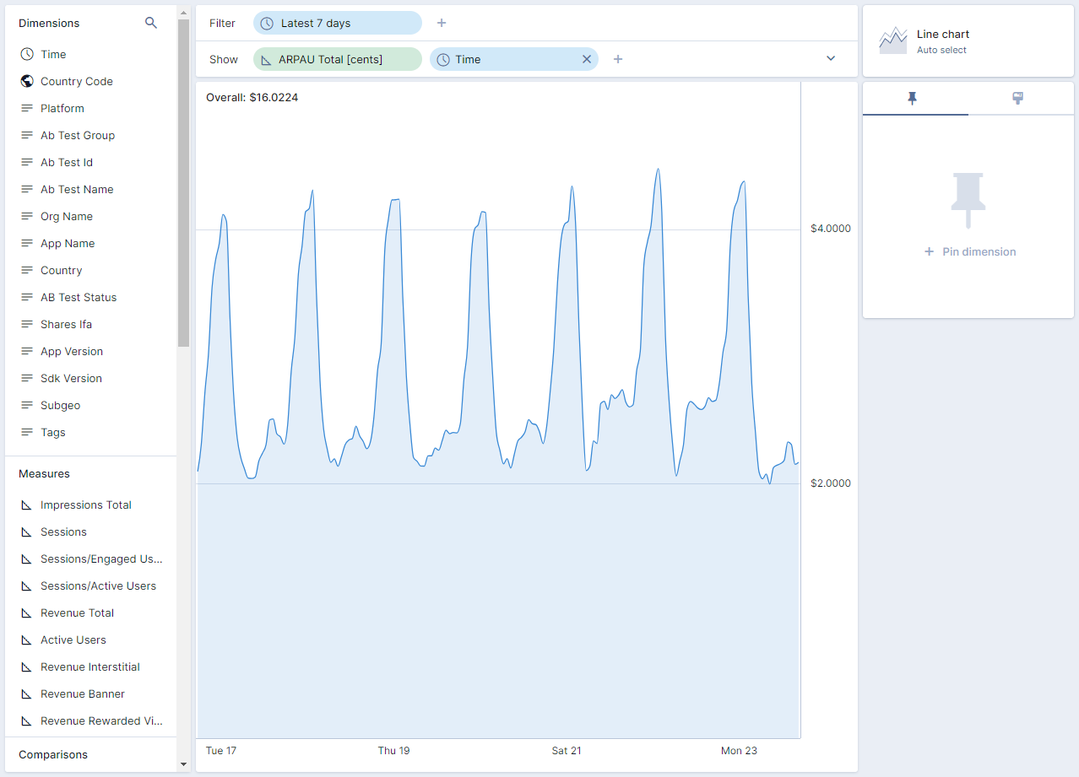Add a split using Show row plus
The height and width of the screenshot is (777, 1079).
point(618,59)
